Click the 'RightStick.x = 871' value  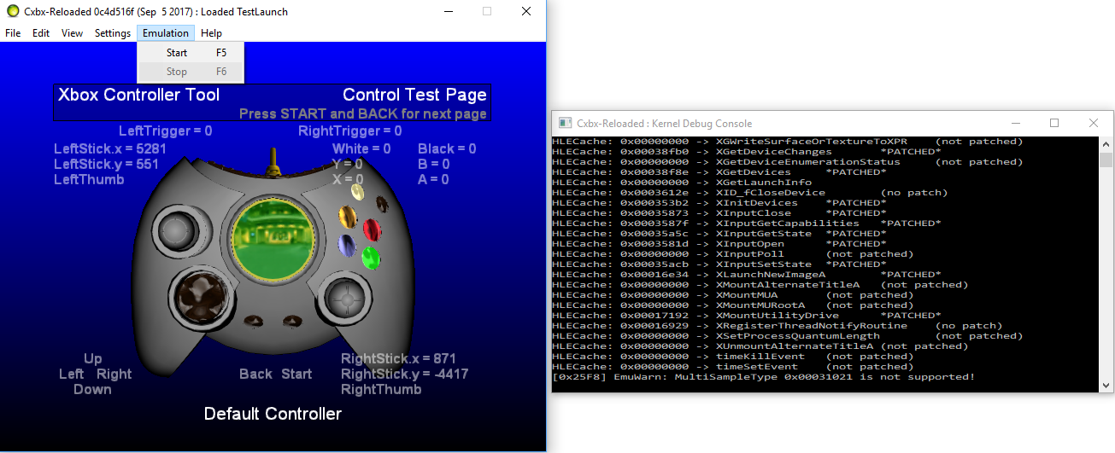398,358
